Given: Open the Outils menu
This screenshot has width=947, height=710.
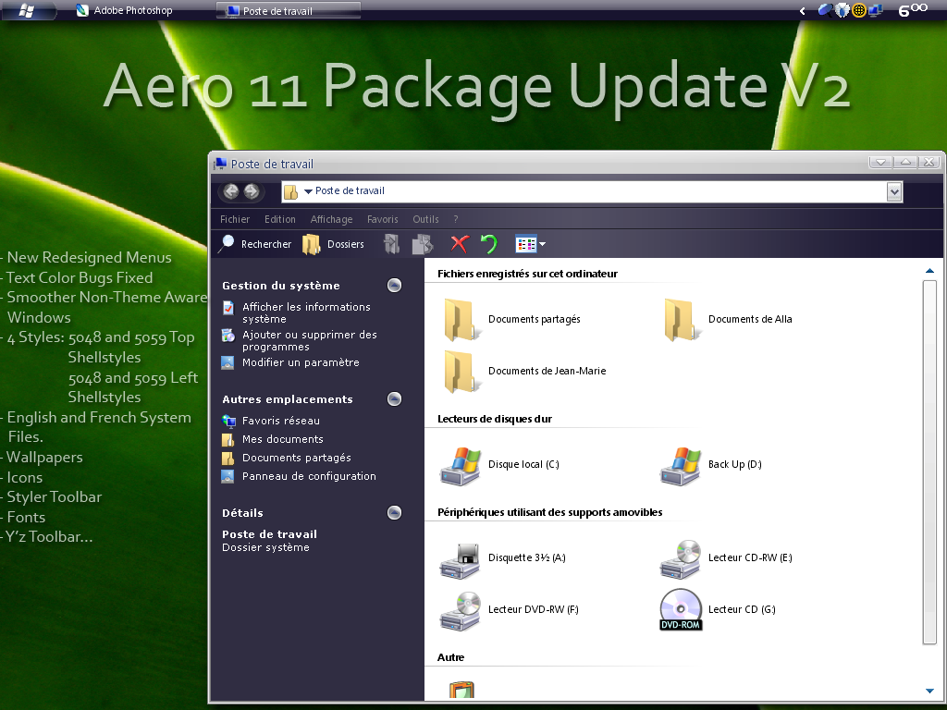Looking at the screenshot, I should pyautogui.click(x=425, y=219).
